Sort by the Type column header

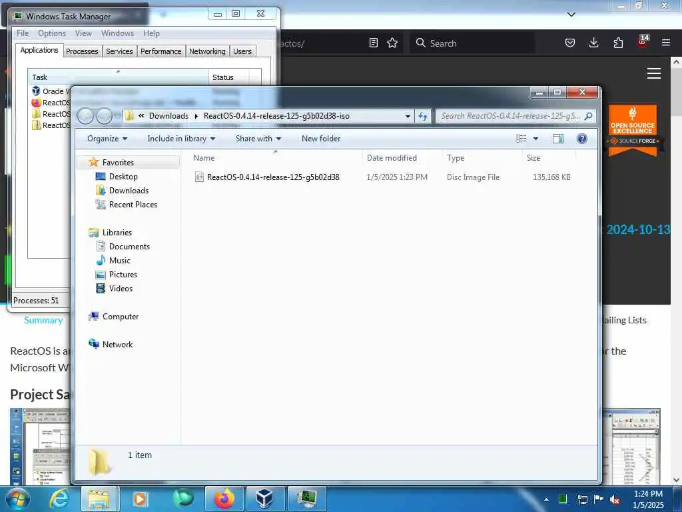(x=456, y=157)
